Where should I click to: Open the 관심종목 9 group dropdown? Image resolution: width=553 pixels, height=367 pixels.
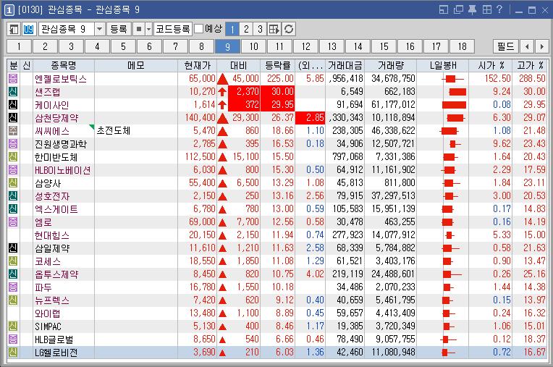pyautogui.click(x=99, y=29)
